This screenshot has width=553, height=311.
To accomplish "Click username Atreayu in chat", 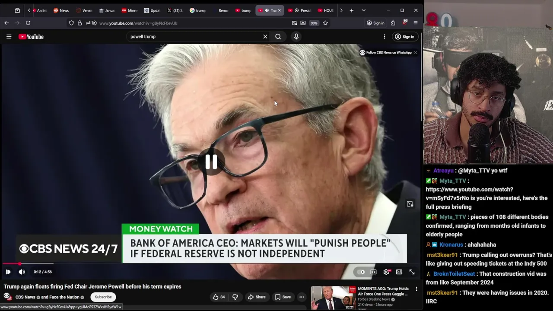I will (443, 171).
